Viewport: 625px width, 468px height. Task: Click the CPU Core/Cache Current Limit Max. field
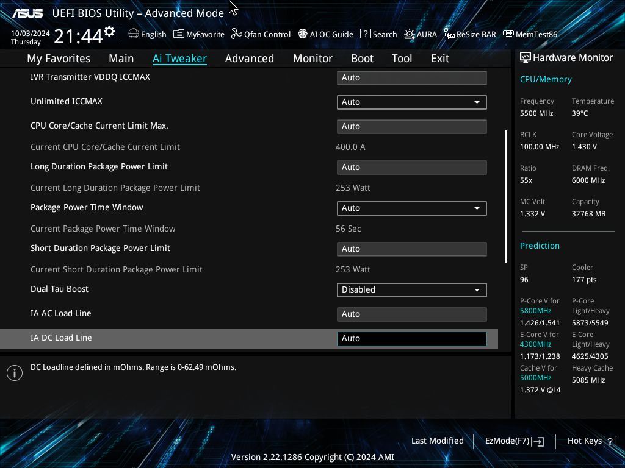tap(412, 127)
